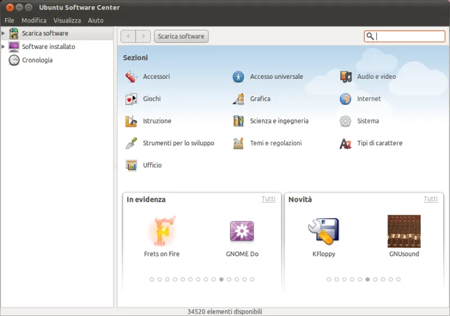The height and width of the screenshot is (316, 450).
Task: Open the Giochi playing cards icon
Action: pyautogui.click(x=131, y=99)
